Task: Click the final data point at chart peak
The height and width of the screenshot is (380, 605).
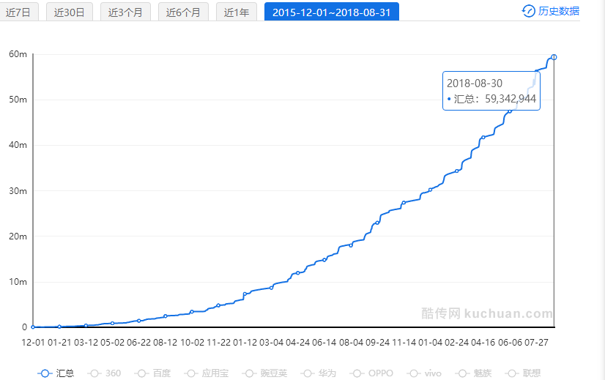Action: [x=554, y=57]
